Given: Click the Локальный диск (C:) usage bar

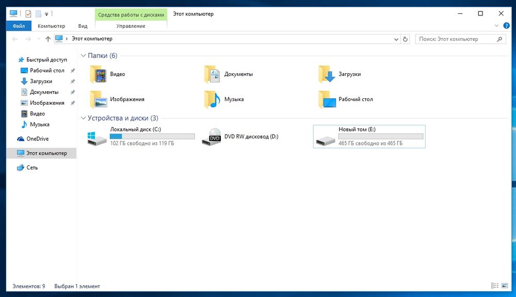Looking at the screenshot, I should (x=152, y=136).
